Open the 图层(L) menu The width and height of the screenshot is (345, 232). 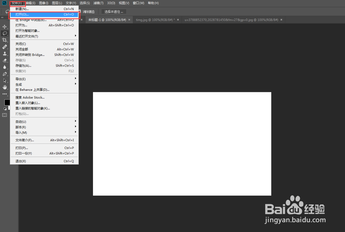[x=57, y=3]
